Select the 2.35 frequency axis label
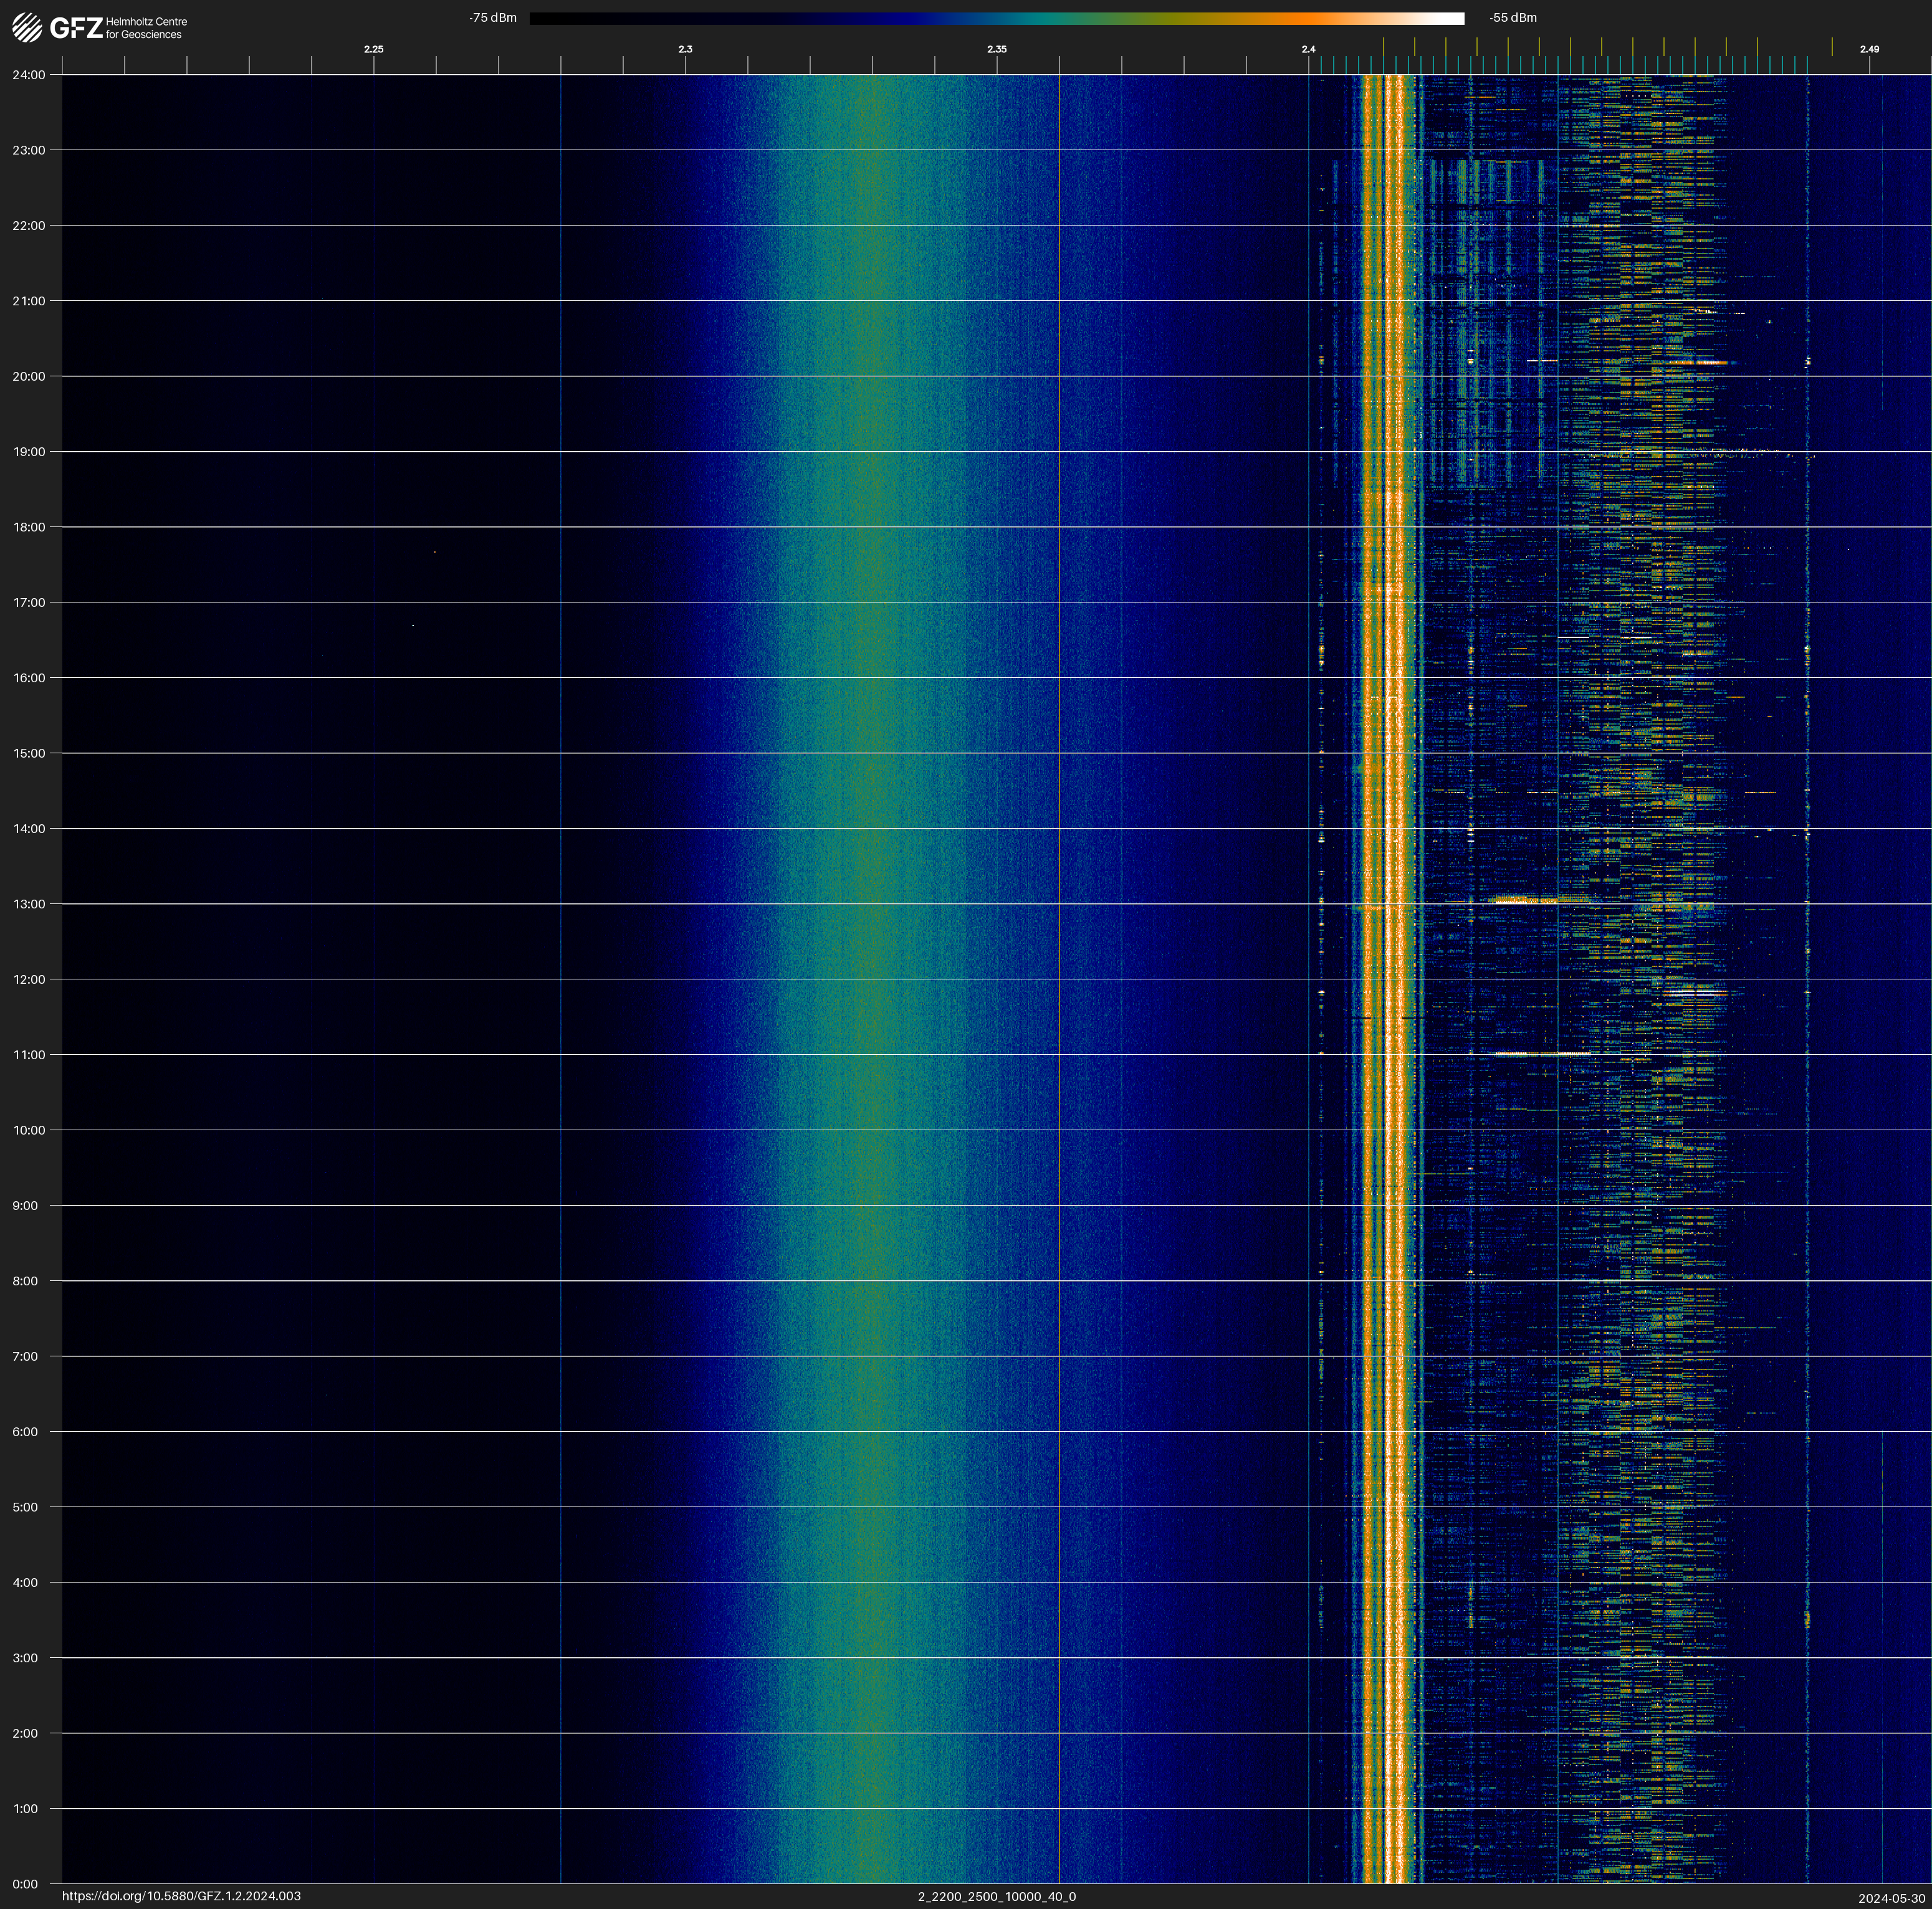 click(996, 49)
